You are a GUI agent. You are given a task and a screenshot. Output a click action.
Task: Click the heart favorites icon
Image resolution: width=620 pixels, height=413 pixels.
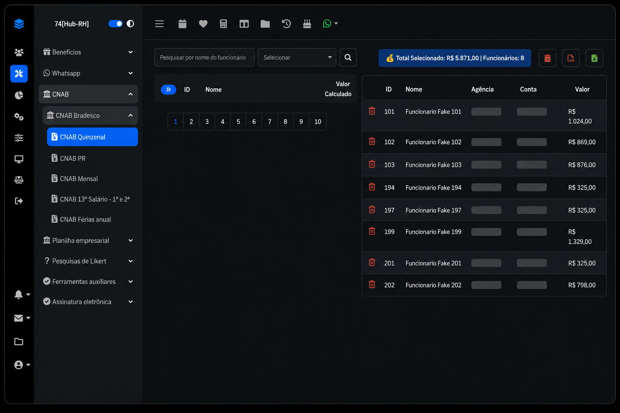point(203,24)
